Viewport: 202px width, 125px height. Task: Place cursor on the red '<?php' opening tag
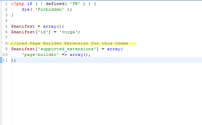[x=18, y=4]
